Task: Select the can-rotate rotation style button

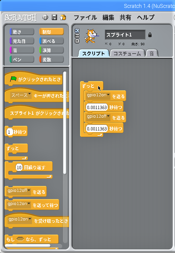Action: pyautogui.click(x=77, y=31)
